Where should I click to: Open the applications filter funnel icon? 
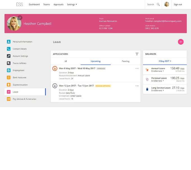[x=137, y=54]
